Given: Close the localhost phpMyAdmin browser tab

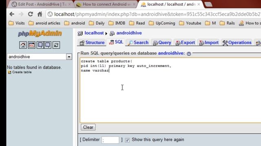Looking at the screenshot, I should (199, 4).
